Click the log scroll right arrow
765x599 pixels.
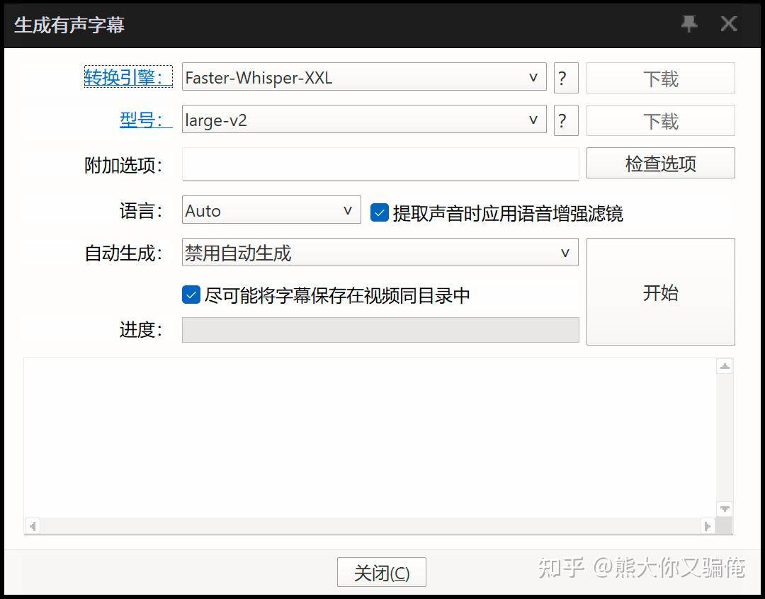(x=708, y=526)
